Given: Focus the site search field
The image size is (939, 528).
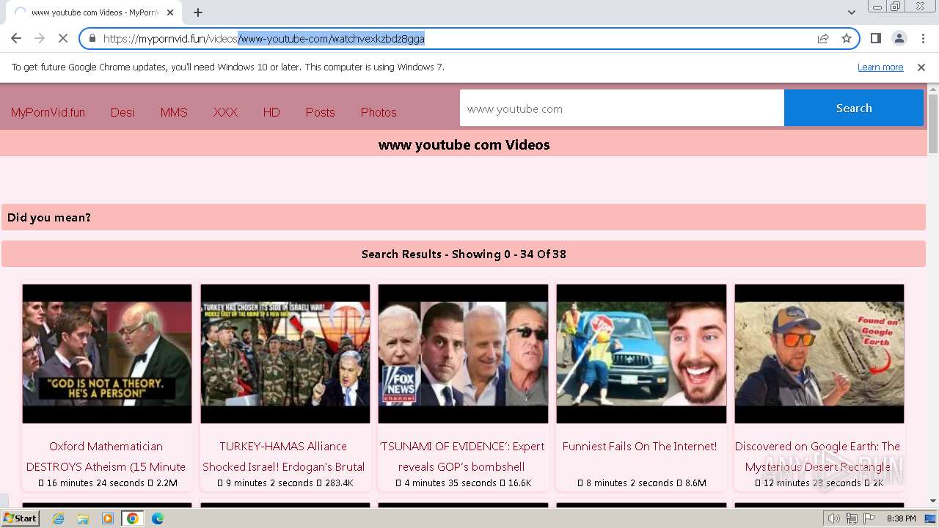Looking at the screenshot, I should coord(622,109).
